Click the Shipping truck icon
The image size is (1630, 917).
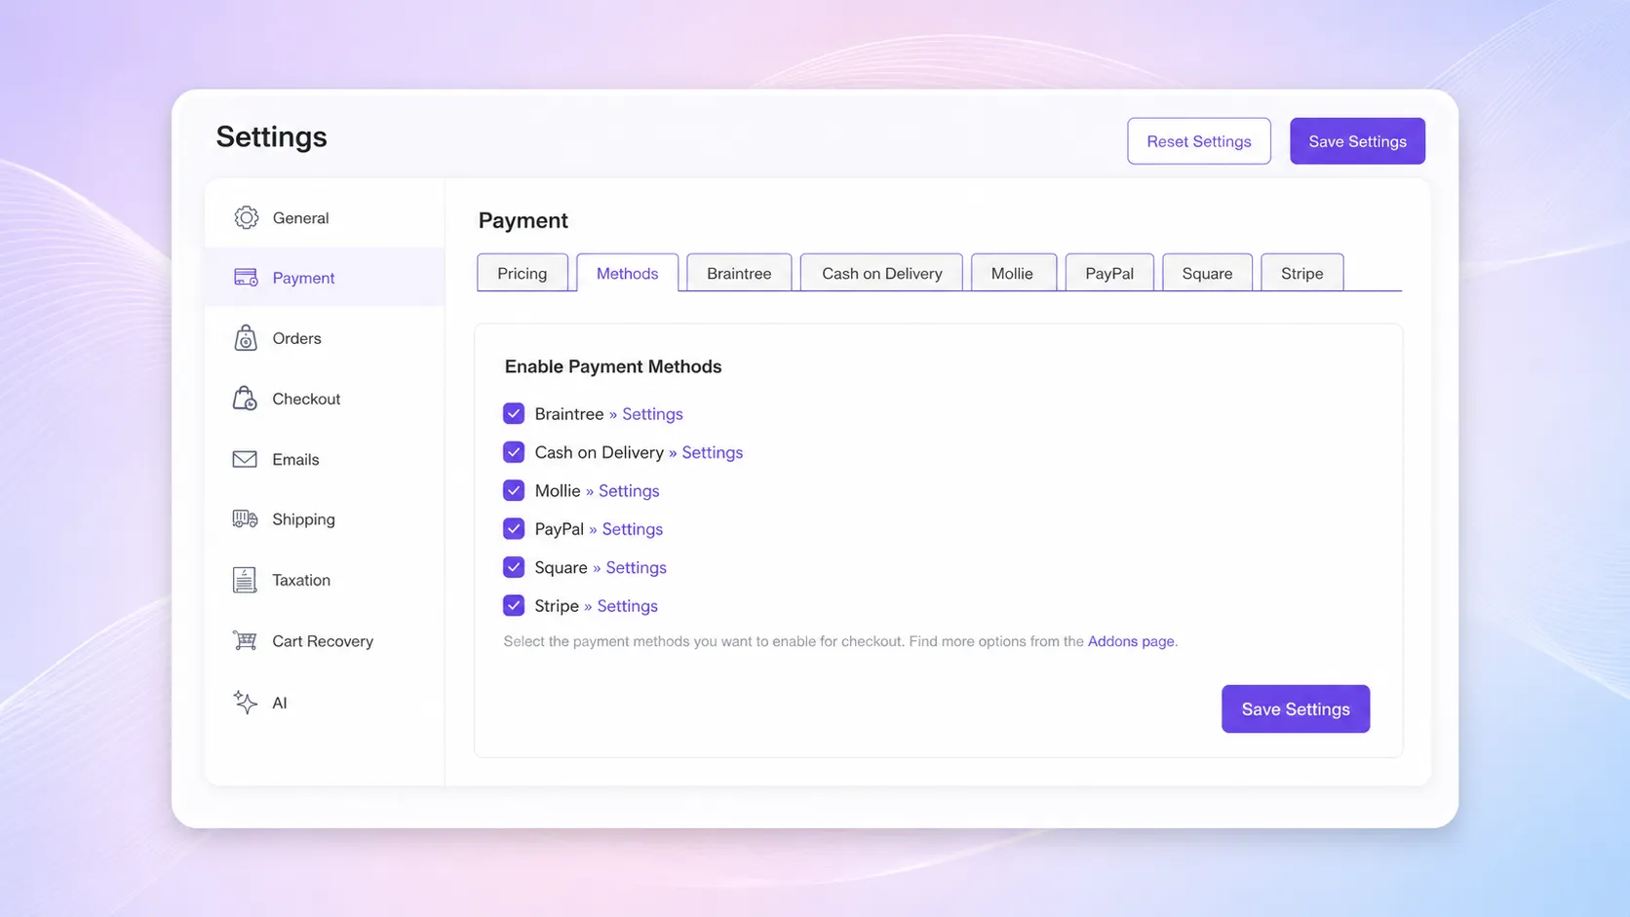point(245,519)
